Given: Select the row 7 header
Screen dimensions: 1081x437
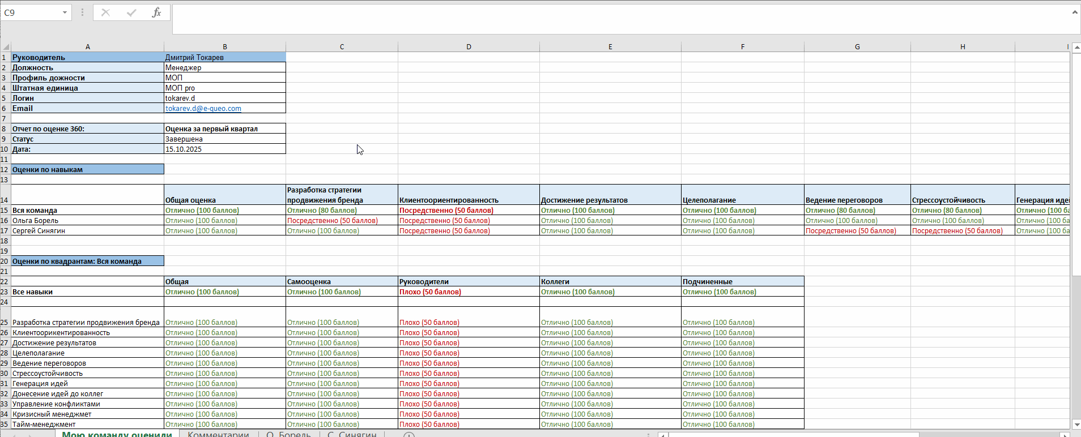Looking at the screenshot, I should pos(5,119).
